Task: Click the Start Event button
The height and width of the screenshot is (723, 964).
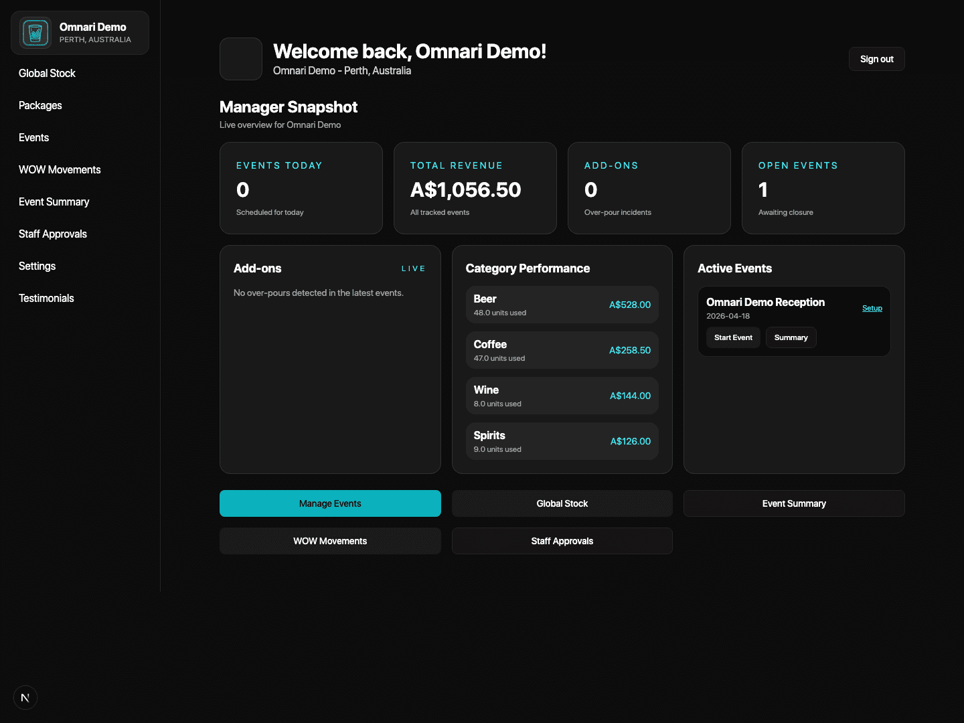Action: pyautogui.click(x=733, y=337)
